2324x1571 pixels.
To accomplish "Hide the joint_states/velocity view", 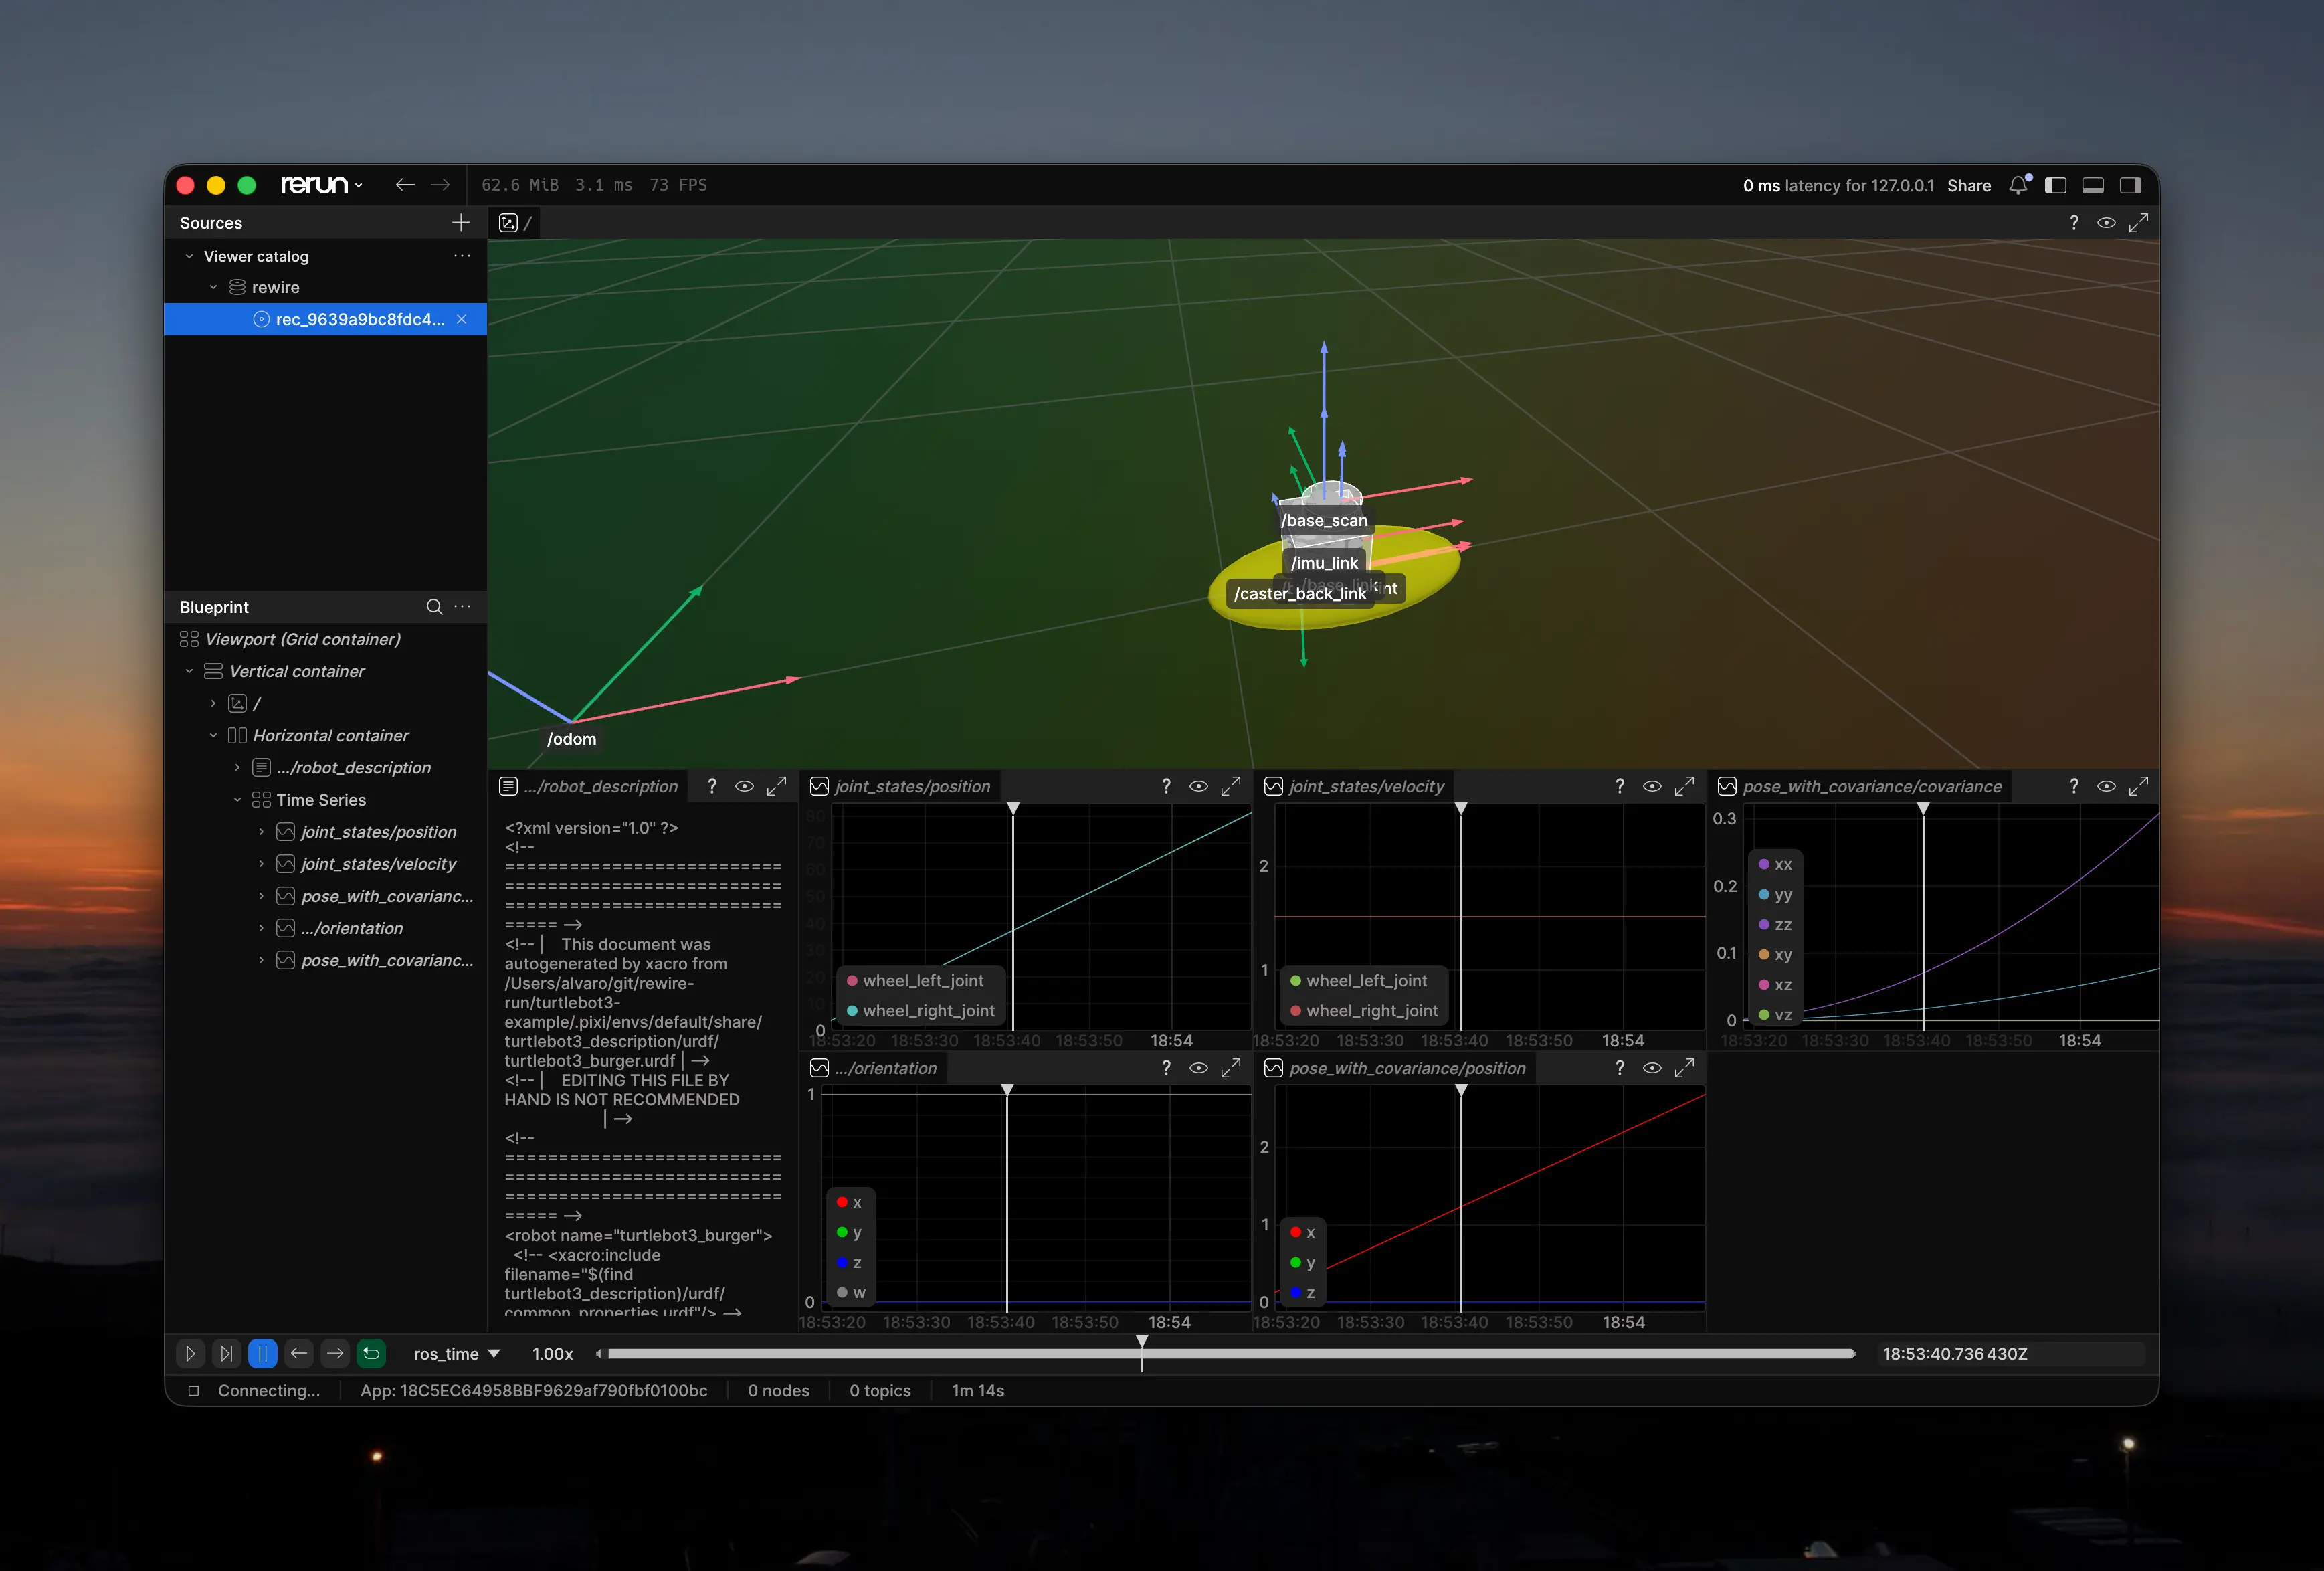I will 1652,786.
